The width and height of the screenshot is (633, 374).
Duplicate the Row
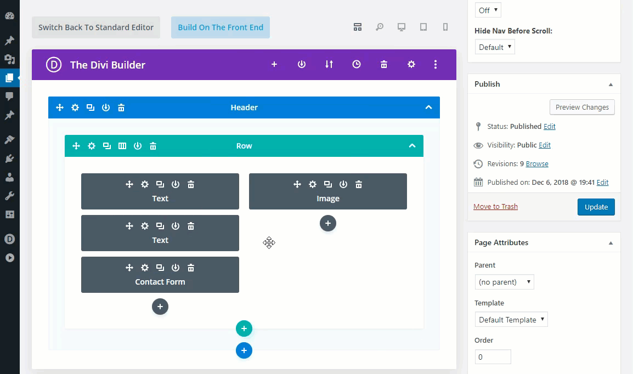point(107,146)
